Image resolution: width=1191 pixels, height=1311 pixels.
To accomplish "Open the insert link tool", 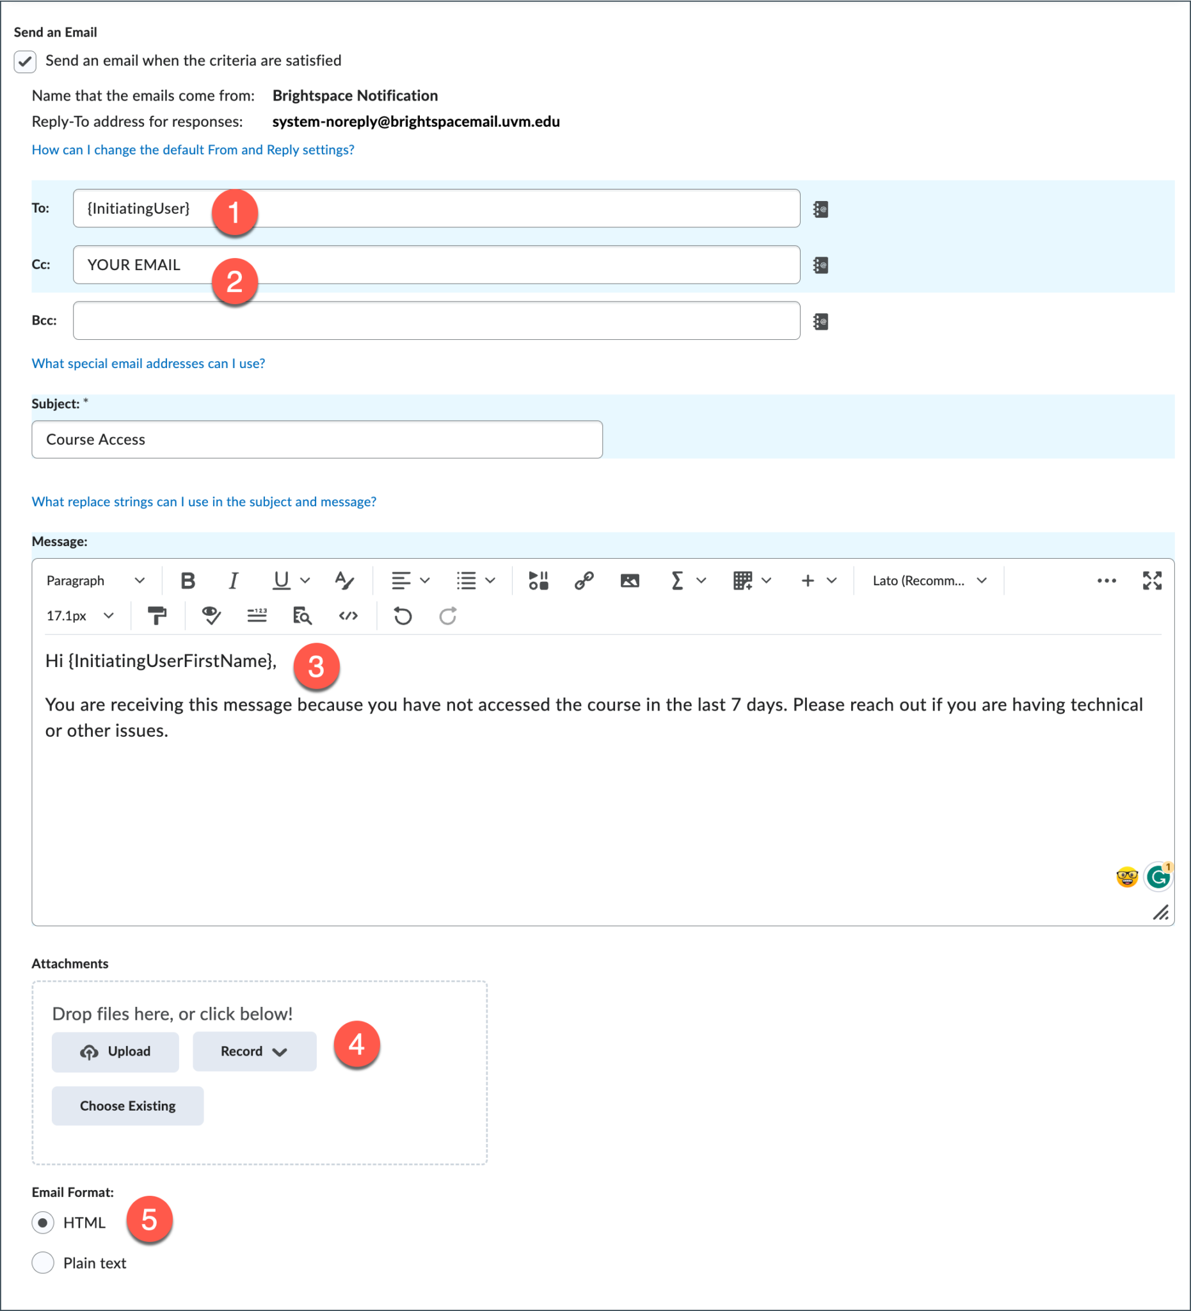I will pos(583,580).
